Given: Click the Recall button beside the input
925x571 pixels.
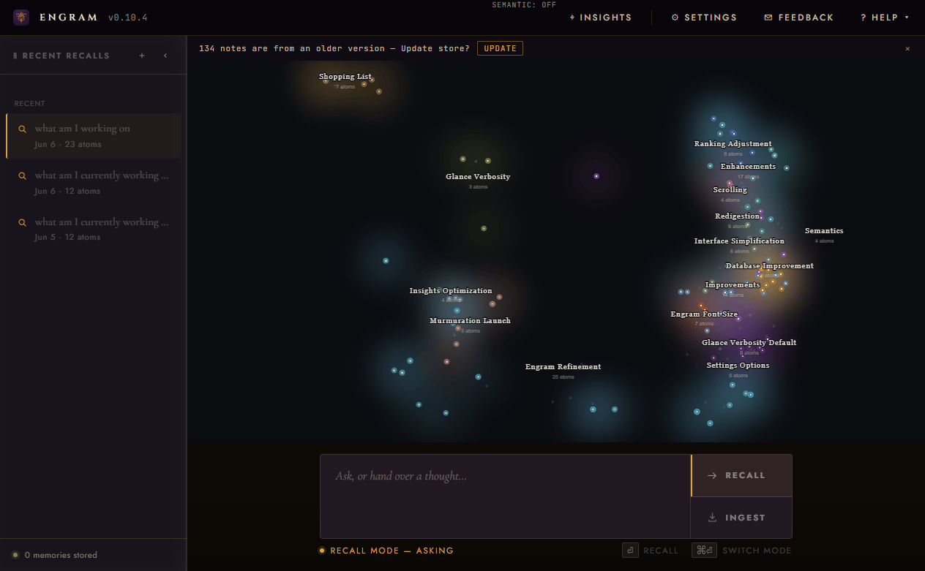Looking at the screenshot, I should click(x=741, y=475).
